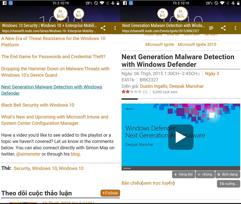Tap the Wi-Fi icon in the right status bar
The image size is (241, 204).
coord(222,3)
